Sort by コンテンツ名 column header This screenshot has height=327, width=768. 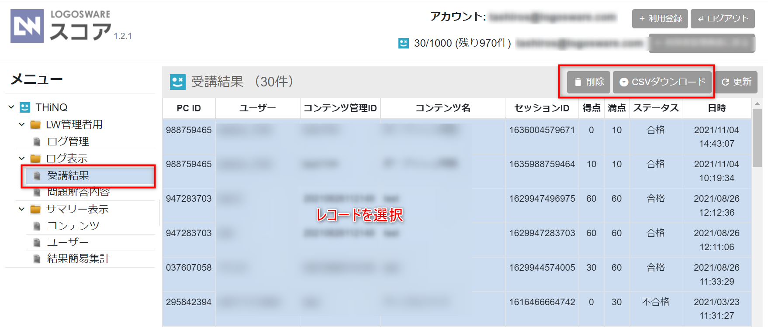pyautogui.click(x=443, y=108)
